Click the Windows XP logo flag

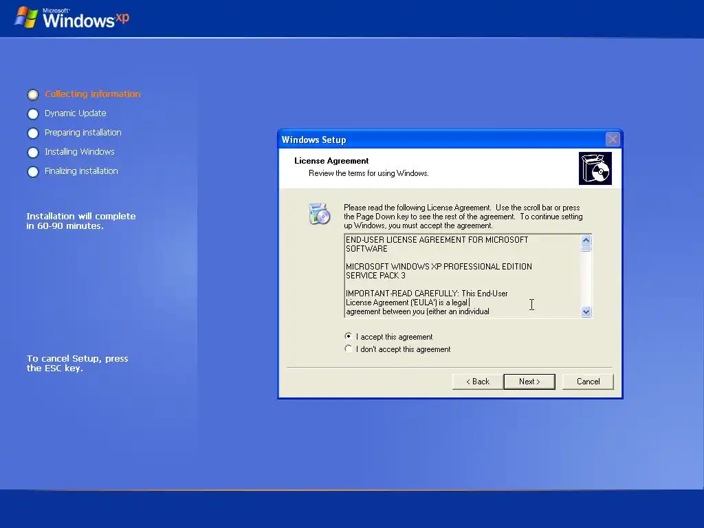[x=25, y=17]
